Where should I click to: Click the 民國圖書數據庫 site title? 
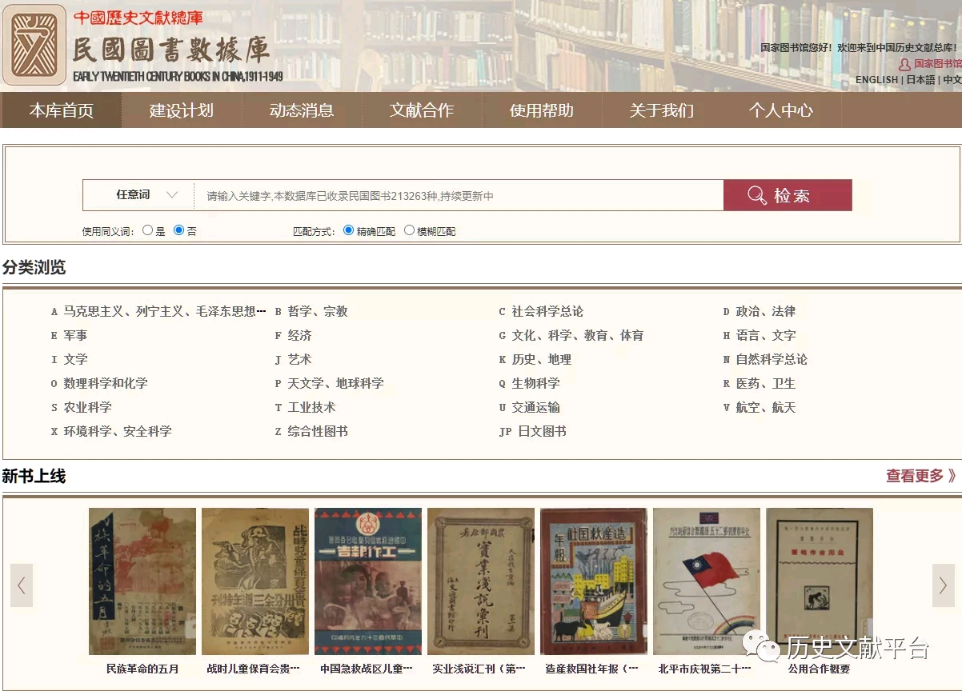coord(171,50)
